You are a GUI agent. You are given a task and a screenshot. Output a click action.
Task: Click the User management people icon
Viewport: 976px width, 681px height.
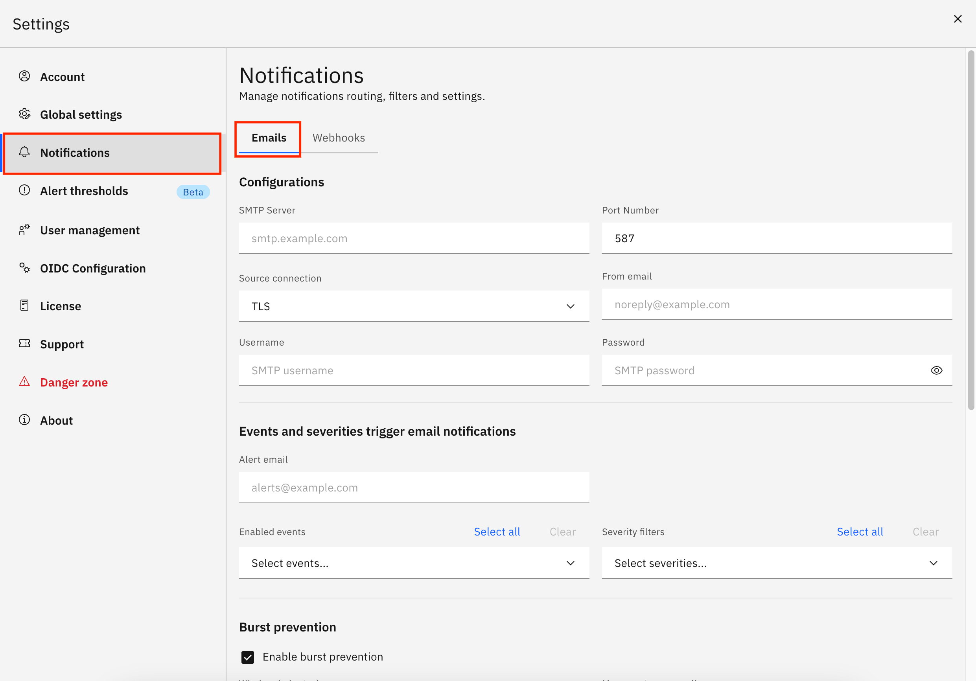pyautogui.click(x=24, y=230)
